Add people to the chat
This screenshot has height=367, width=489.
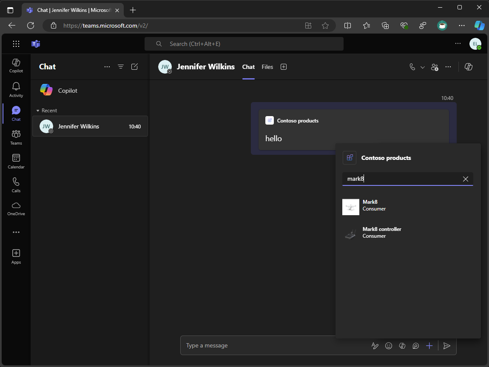(x=435, y=67)
